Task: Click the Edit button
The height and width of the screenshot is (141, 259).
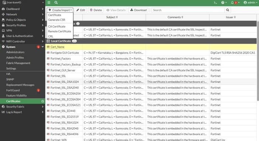Action: (81, 10)
